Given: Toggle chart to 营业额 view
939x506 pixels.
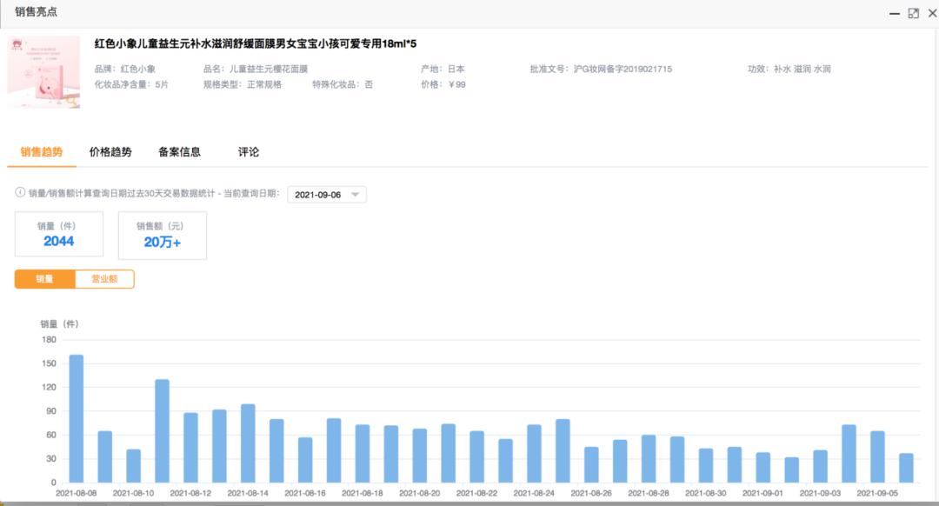Looking at the screenshot, I should 104,279.
